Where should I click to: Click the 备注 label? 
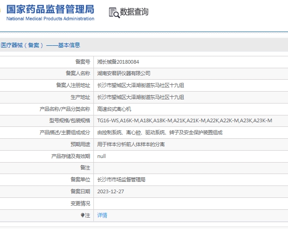85,168
